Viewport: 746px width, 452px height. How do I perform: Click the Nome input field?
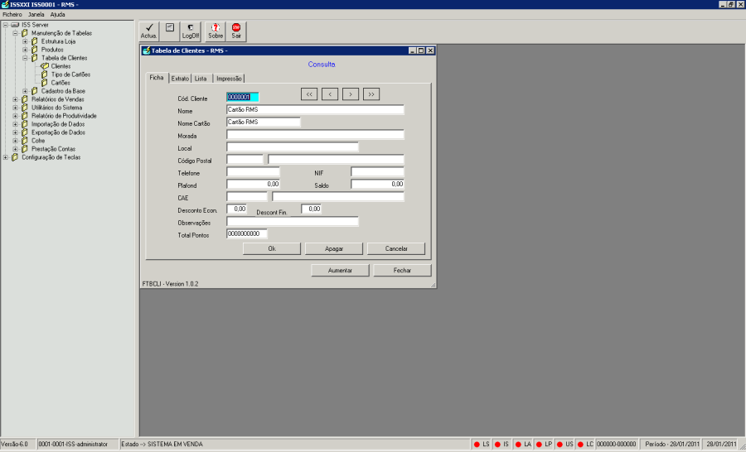click(315, 110)
